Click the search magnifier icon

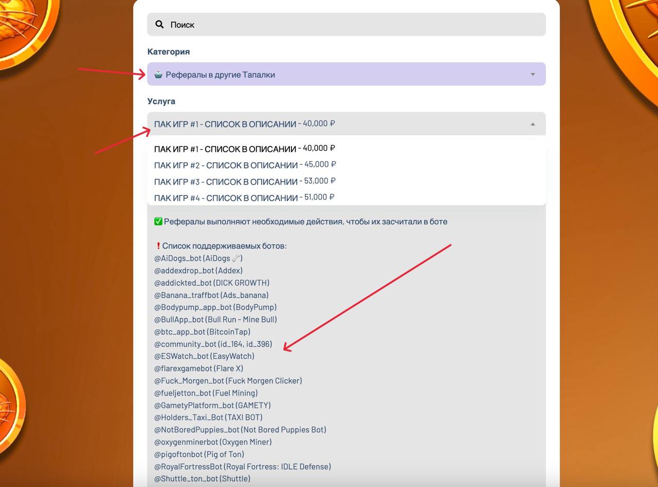pyautogui.click(x=159, y=24)
